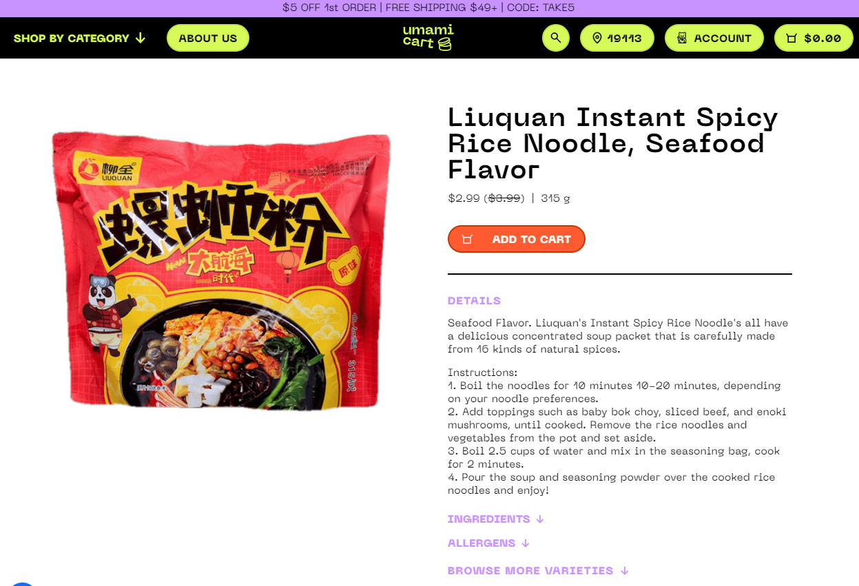
Task: Expand the Ingredients section
Action: pos(496,519)
